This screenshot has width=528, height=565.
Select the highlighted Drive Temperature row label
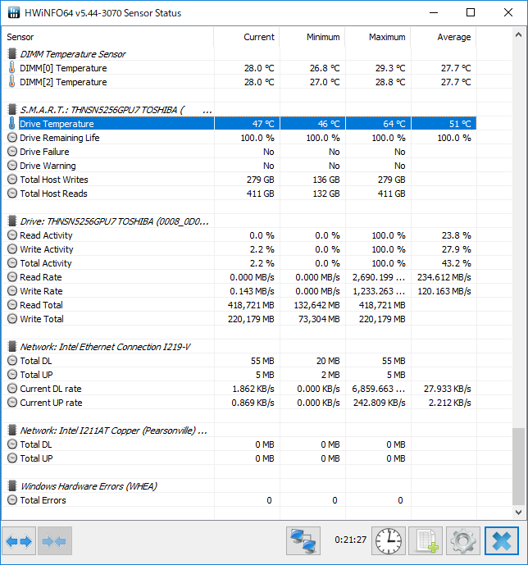pos(57,124)
